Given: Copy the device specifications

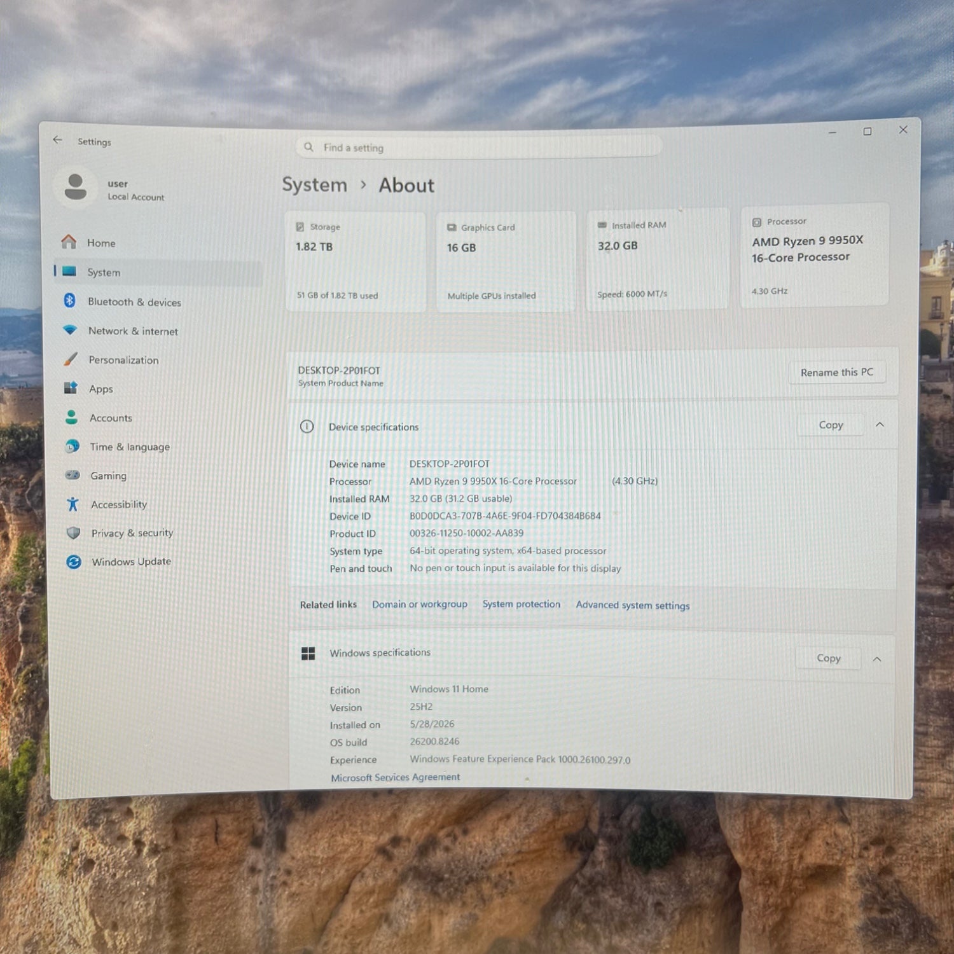Looking at the screenshot, I should click(x=831, y=425).
